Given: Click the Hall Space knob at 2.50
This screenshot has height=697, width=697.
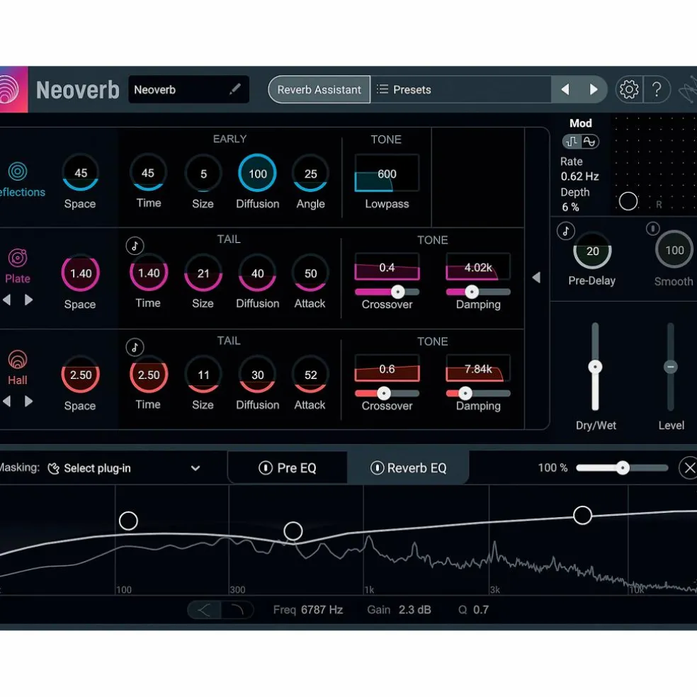Looking at the screenshot, I should coord(81,374).
